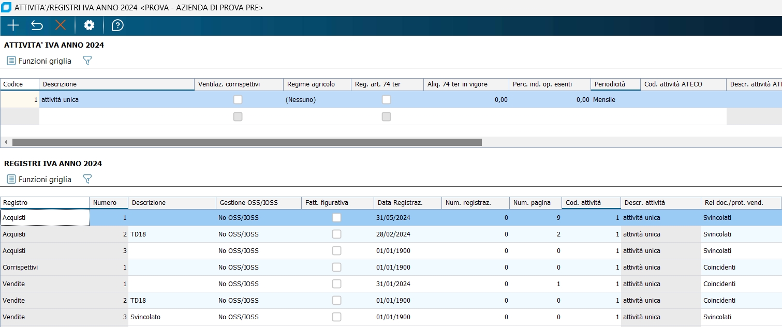Open settings via the gear icon
The width and height of the screenshot is (782, 327).
(89, 25)
